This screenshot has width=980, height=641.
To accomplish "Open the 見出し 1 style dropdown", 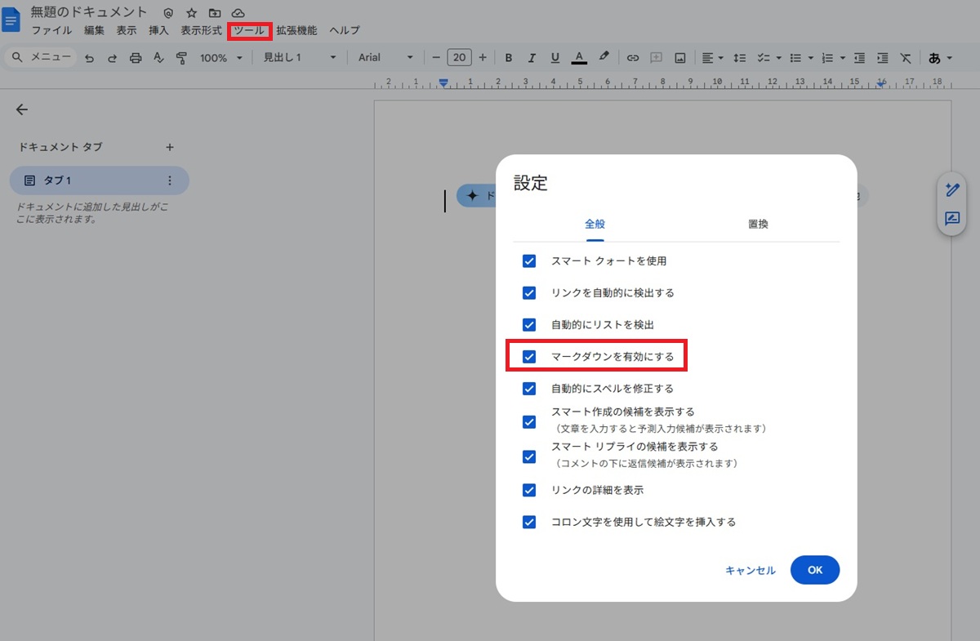I will pyautogui.click(x=299, y=58).
